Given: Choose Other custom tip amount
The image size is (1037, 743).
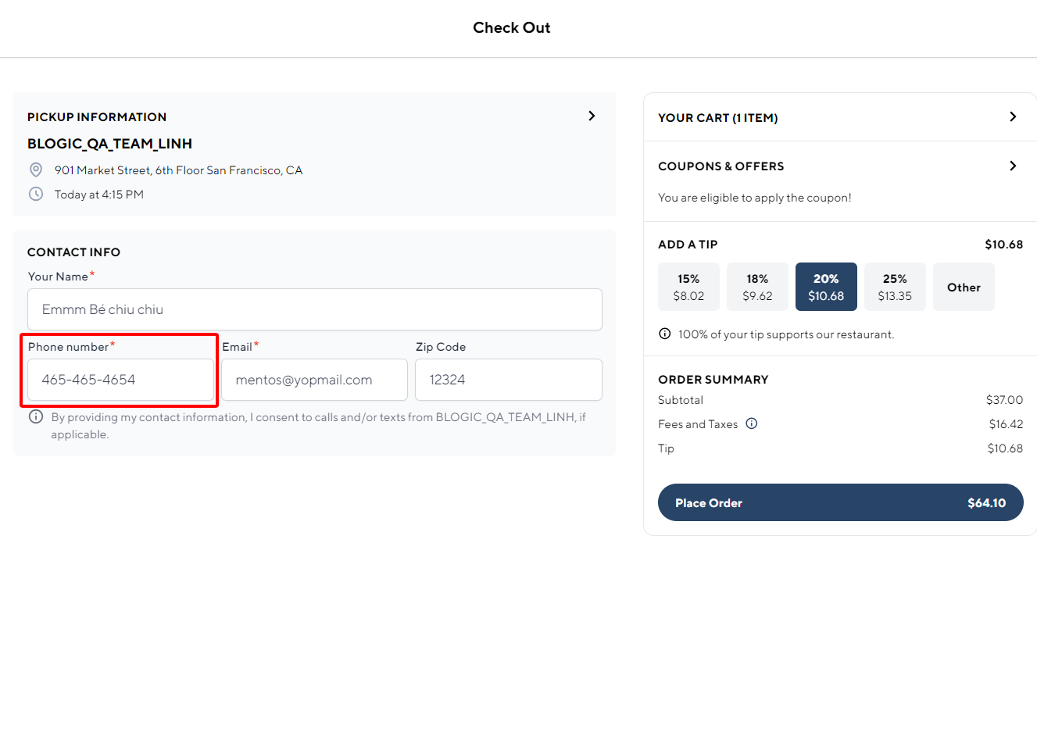Looking at the screenshot, I should (964, 287).
